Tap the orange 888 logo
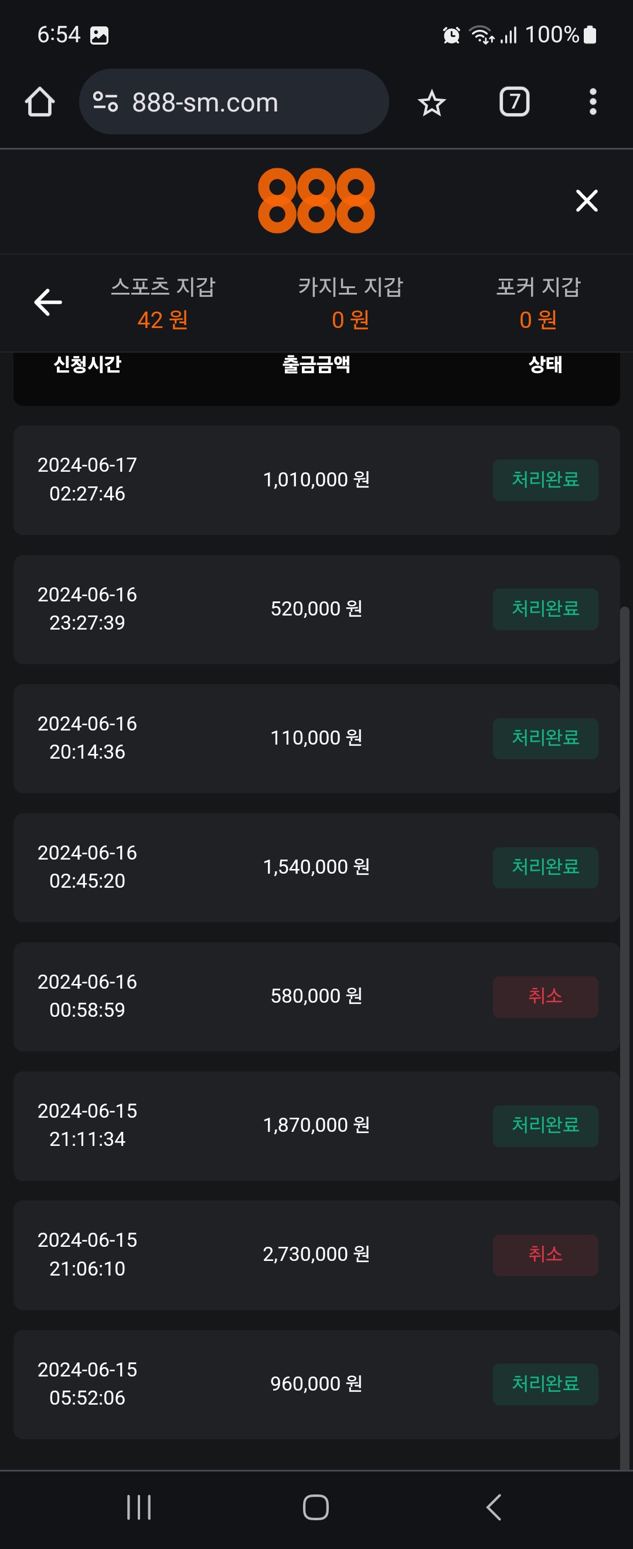 [316, 200]
